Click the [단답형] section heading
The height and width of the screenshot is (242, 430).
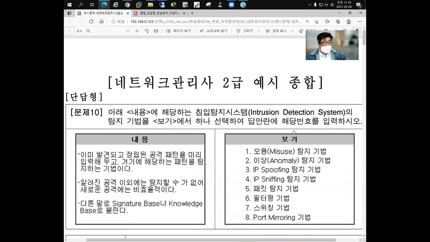pos(84,97)
